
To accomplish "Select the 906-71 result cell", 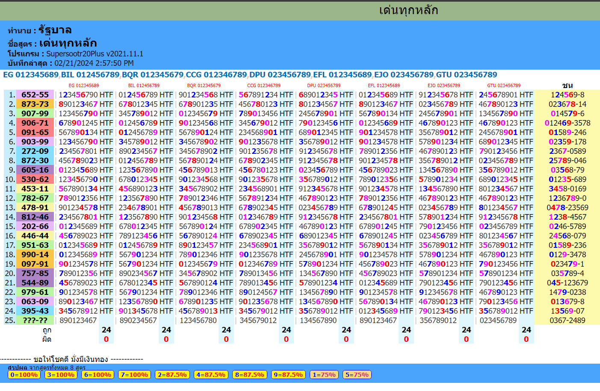I will [x=35, y=123].
